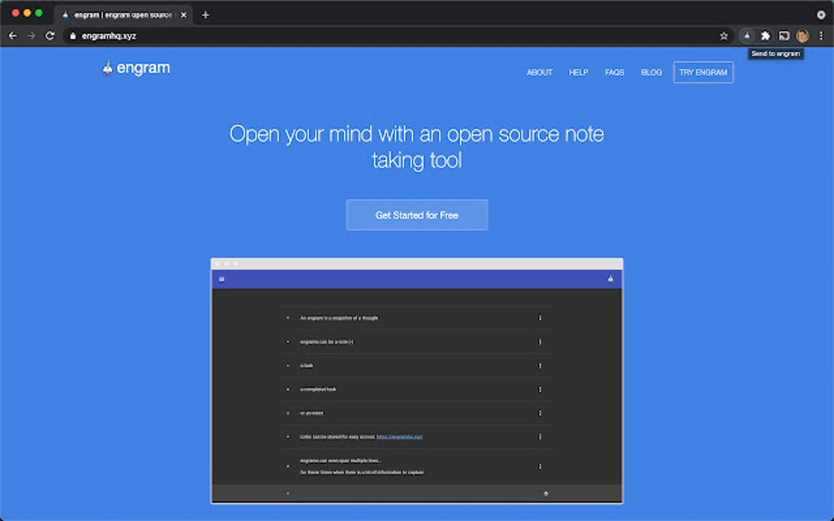
Task: Click the engram app preview image
Action: tap(417, 381)
